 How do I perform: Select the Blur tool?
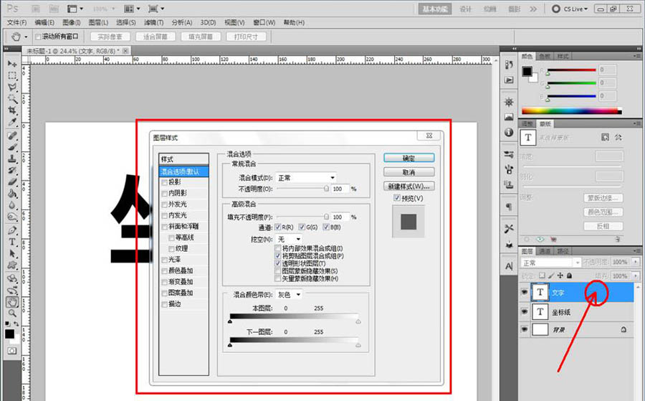[x=12, y=204]
